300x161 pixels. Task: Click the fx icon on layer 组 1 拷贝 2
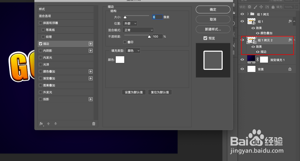pos(290,40)
